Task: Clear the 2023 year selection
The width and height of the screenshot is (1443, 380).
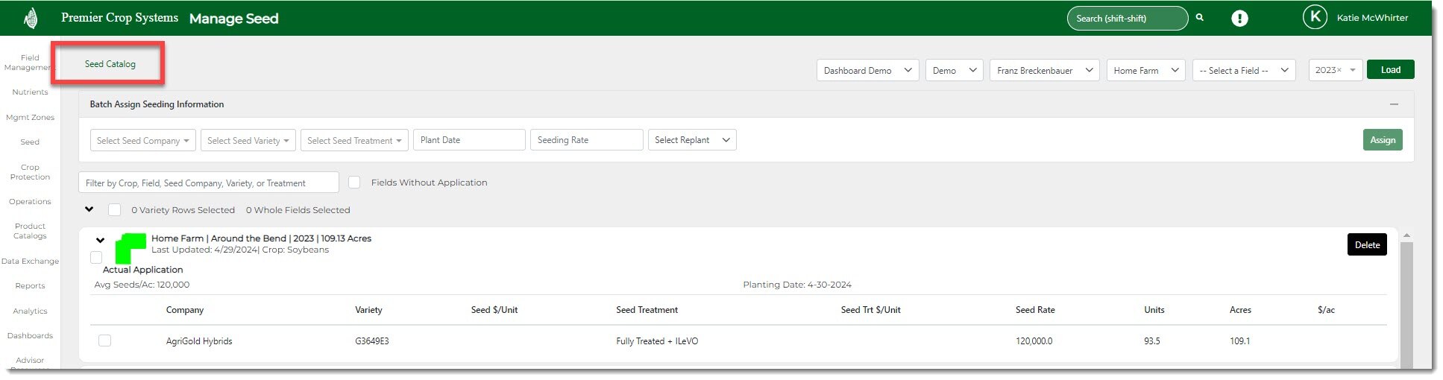Action: 1339,70
